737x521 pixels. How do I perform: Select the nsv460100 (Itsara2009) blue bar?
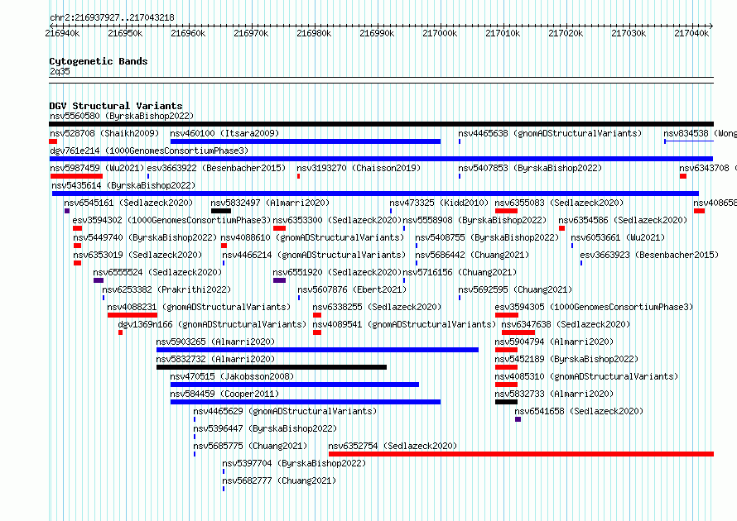pos(306,141)
